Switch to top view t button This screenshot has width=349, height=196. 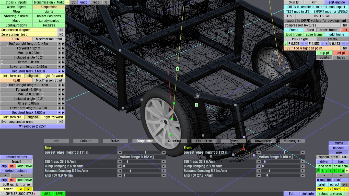point(339,171)
